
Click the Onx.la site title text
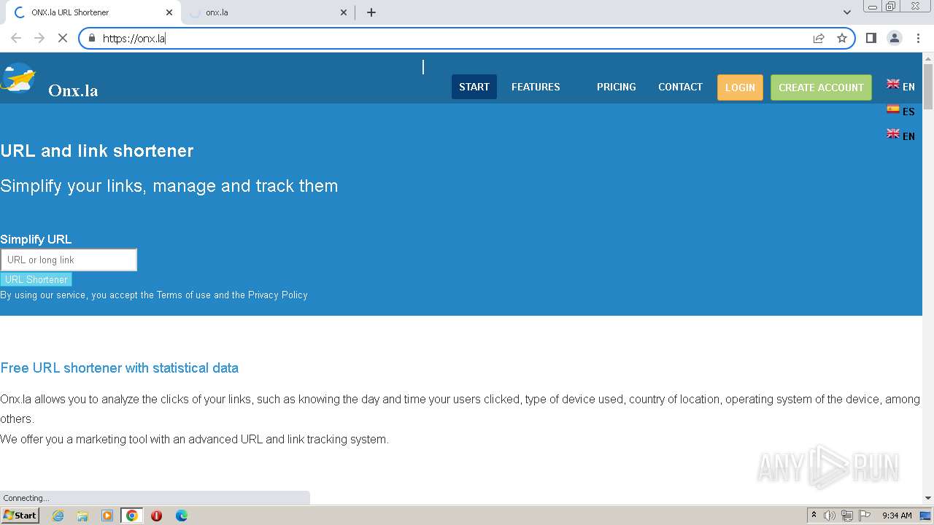(73, 90)
